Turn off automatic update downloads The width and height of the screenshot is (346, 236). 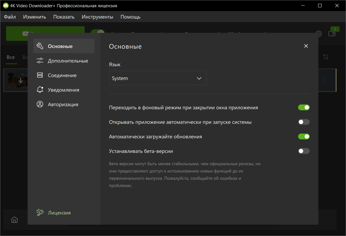(304, 137)
